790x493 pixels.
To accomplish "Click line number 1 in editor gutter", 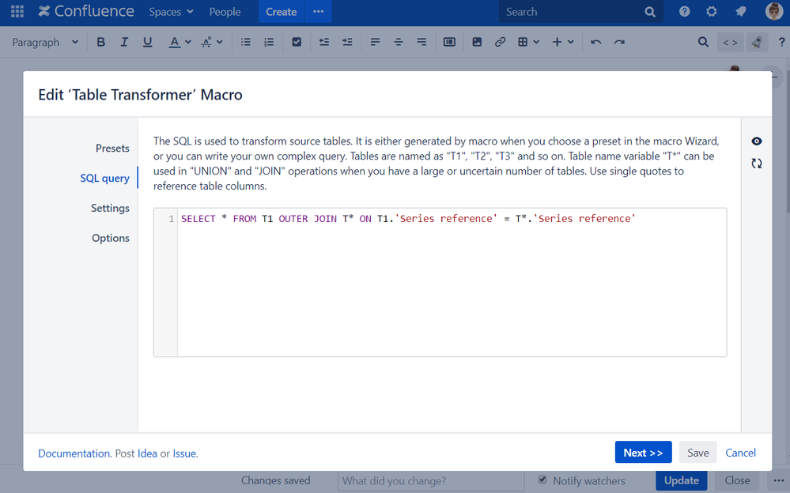I will click(171, 219).
